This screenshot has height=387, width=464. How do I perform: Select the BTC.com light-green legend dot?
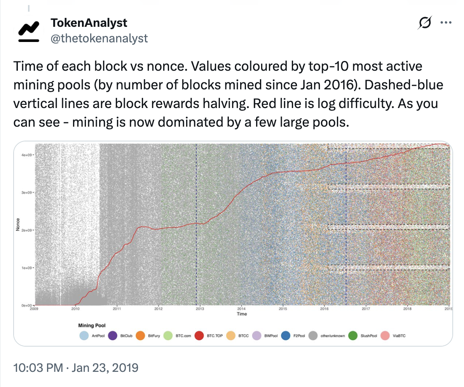(168, 336)
